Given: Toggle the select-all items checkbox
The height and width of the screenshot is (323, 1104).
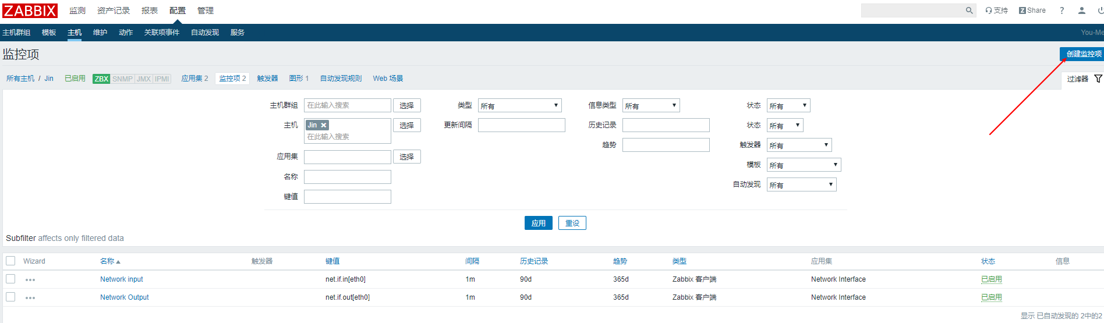Looking at the screenshot, I should (x=10, y=261).
